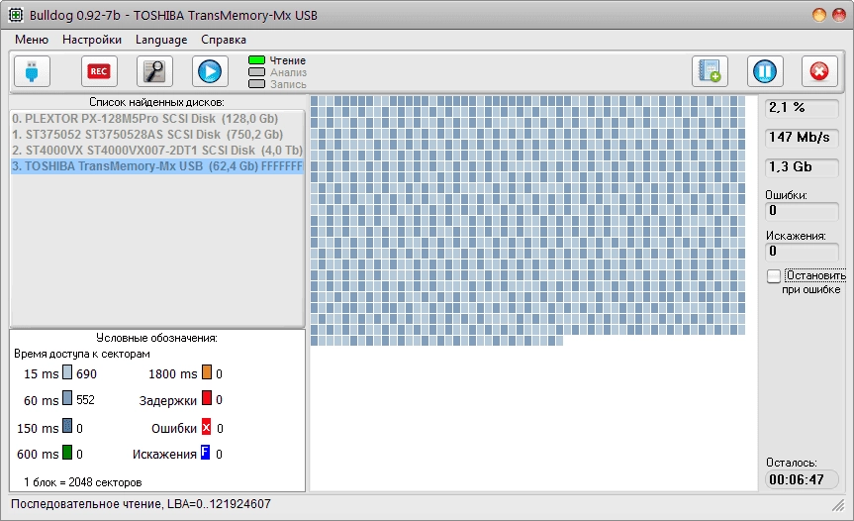Select the ST3750528AS 750,2 Gb disk entry
This screenshot has height=521, width=854.
click(157, 135)
